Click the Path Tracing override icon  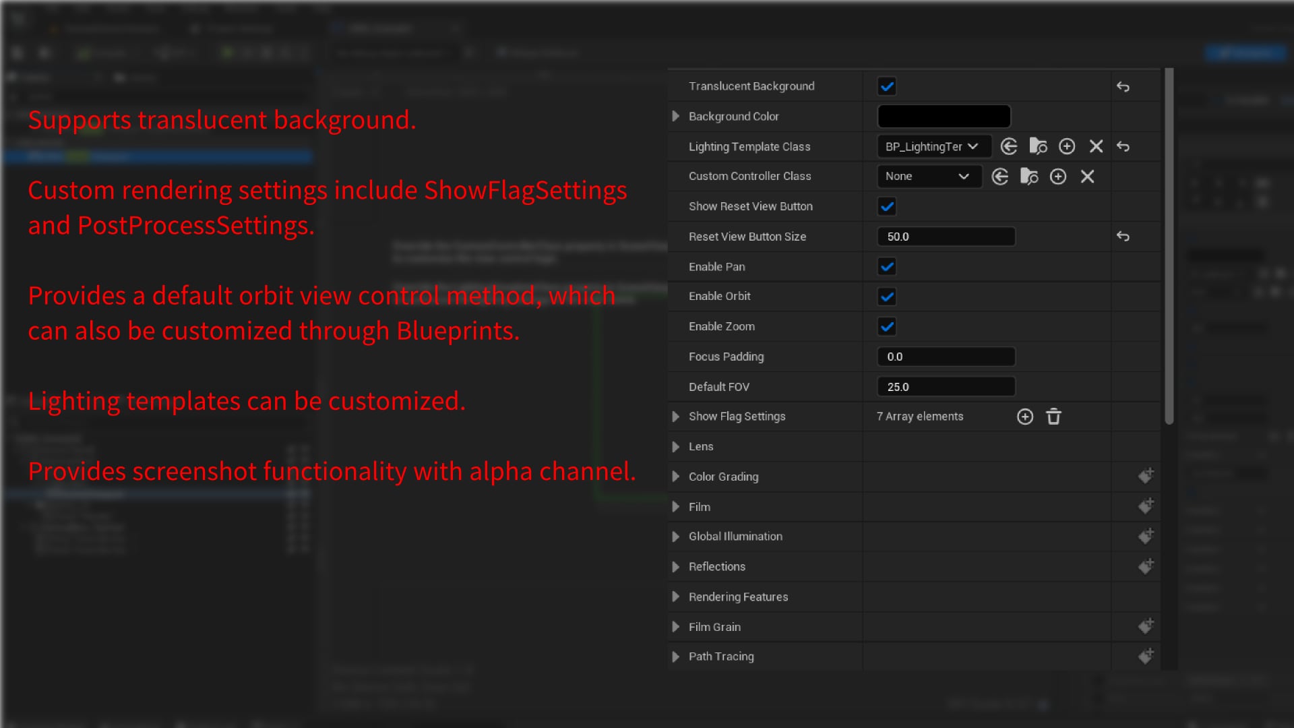tap(1146, 656)
